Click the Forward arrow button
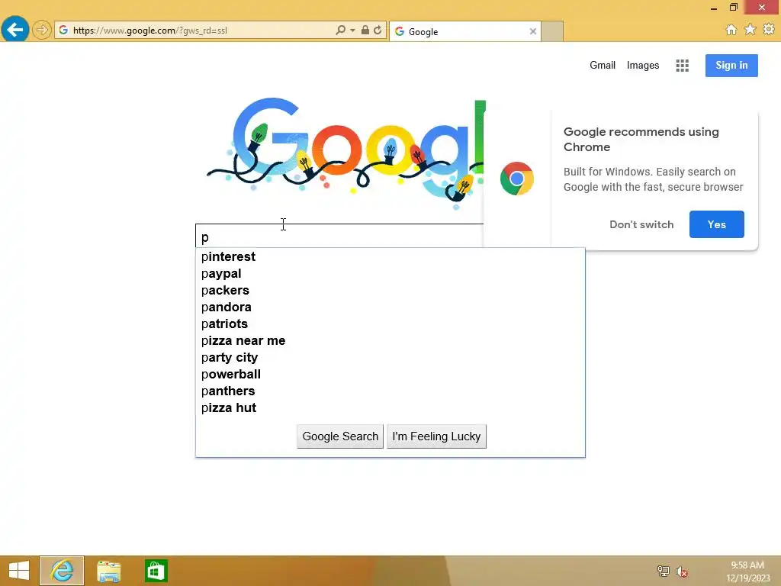 coord(42,30)
